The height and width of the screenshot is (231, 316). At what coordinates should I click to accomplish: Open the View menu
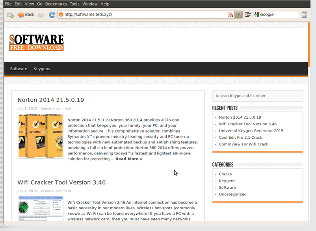[x=29, y=4]
